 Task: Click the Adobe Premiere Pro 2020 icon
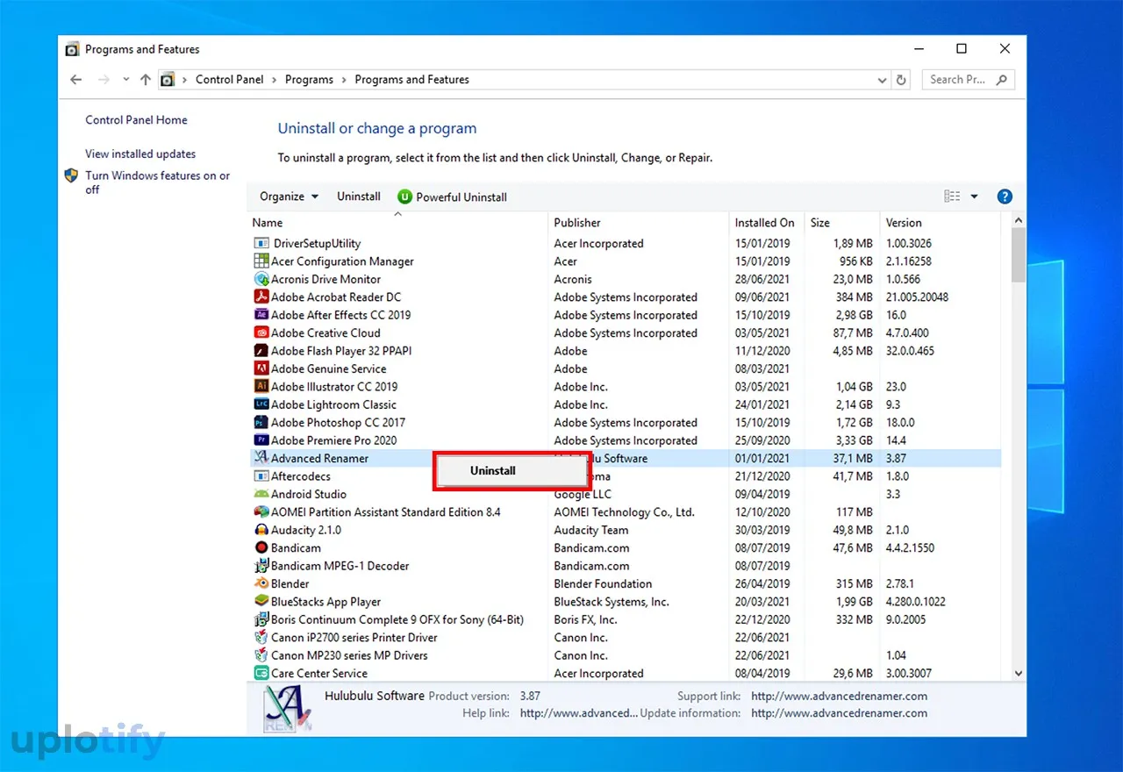(261, 440)
